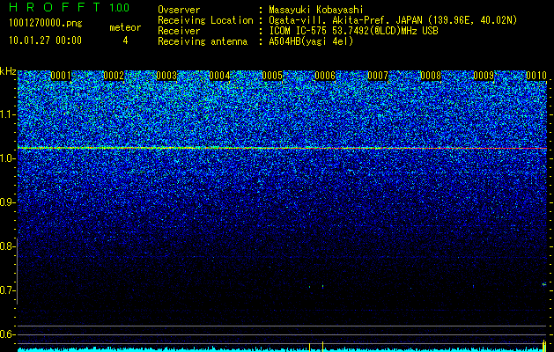
Task: Click time marker 0005
Action: coord(272,76)
